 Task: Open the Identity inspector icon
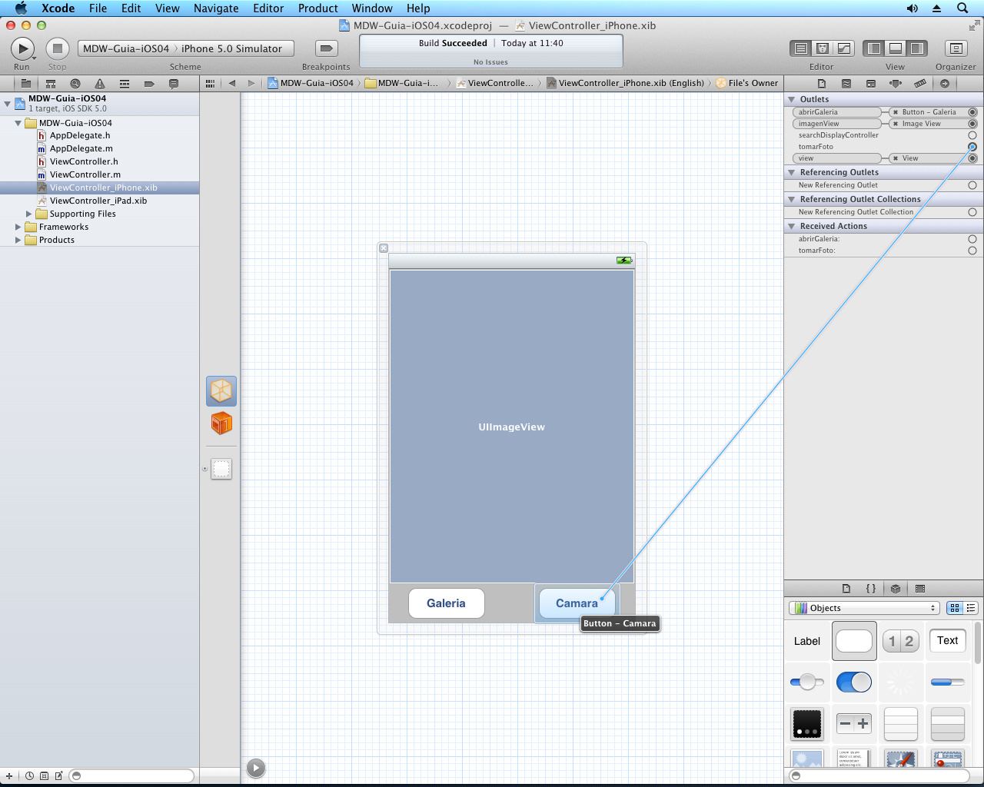[871, 83]
